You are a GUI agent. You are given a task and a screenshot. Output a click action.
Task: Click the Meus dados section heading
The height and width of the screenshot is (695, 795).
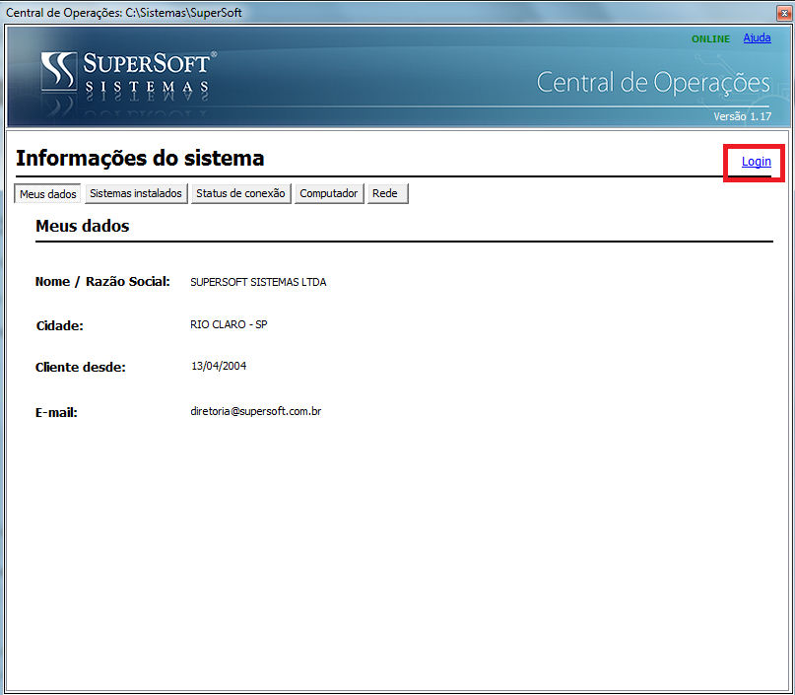(82, 226)
